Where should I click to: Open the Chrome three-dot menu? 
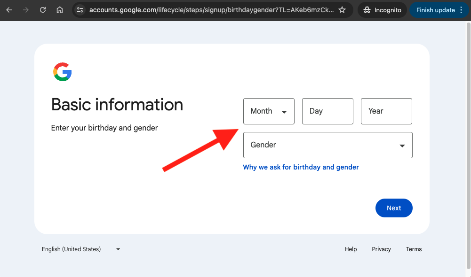click(461, 10)
